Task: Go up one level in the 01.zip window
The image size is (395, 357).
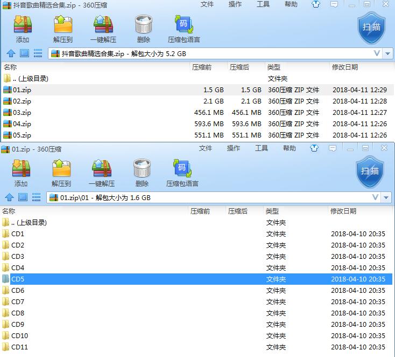Action: point(9,197)
